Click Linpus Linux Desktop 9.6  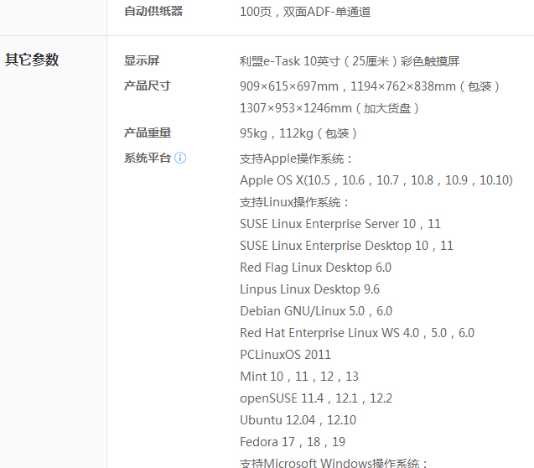[x=309, y=289]
